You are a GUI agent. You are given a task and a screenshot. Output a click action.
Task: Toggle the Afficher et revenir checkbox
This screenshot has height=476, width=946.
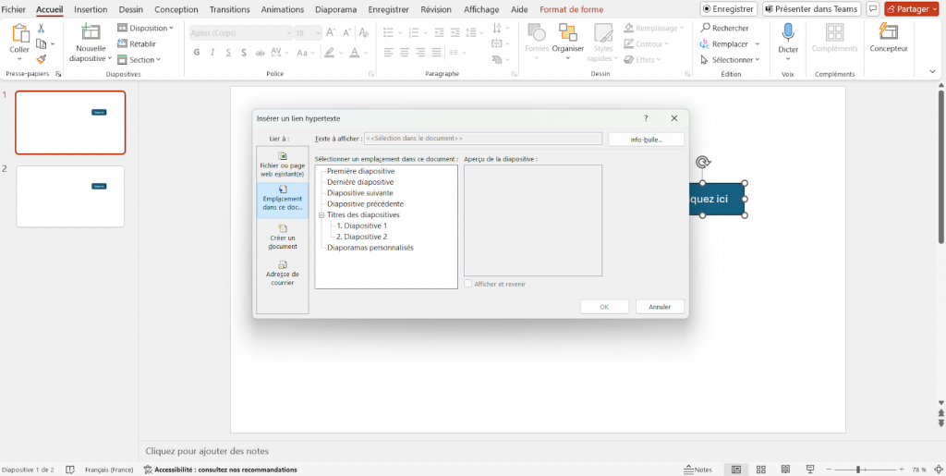coord(468,284)
